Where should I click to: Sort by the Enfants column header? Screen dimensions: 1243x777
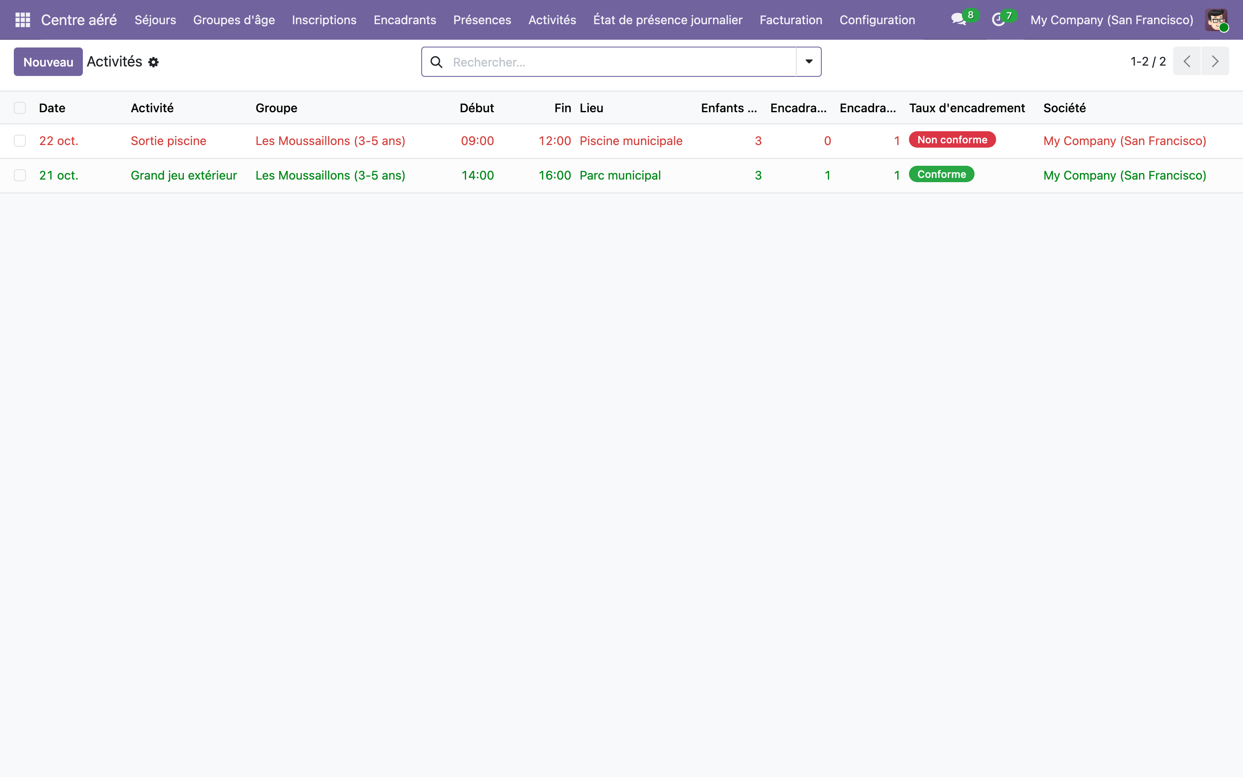point(729,108)
